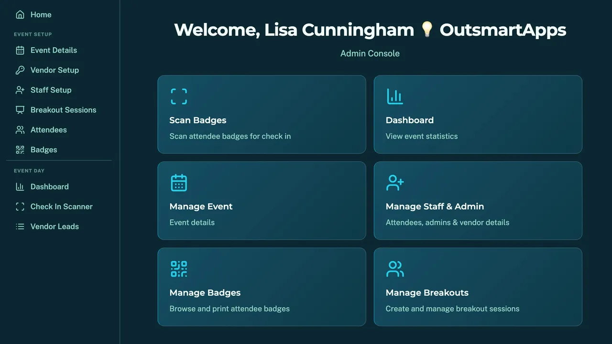
Task: Click the QR code icon beside Badges
Action: [20, 150]
